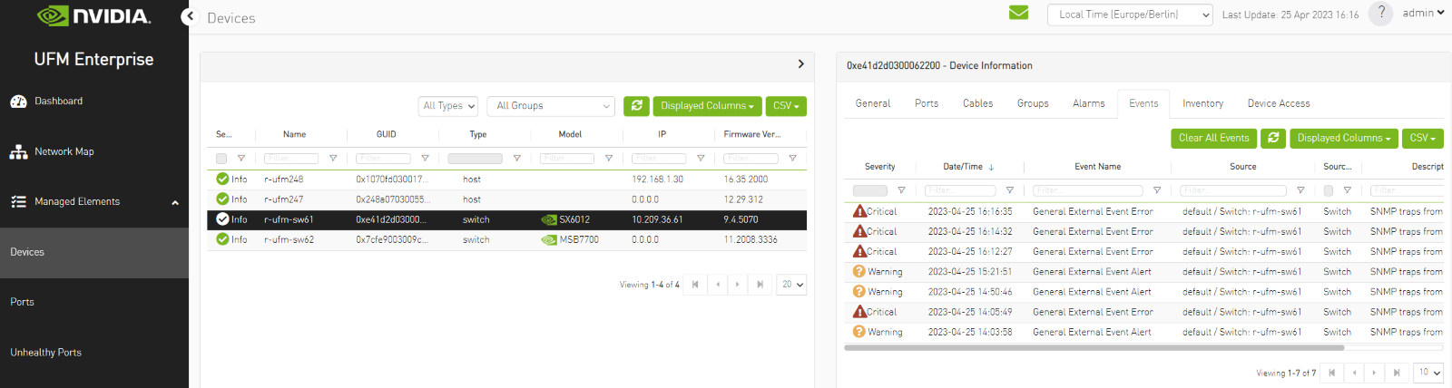
Task: Click the events Date/Time filter input
Action: click(x=961, y=190)
